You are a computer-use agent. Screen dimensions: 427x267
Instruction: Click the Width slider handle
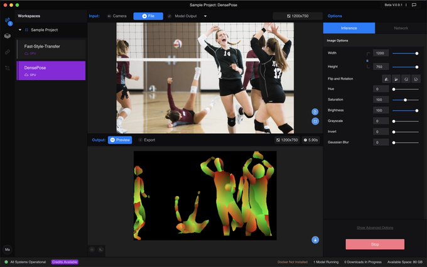(x=417, y=53)
